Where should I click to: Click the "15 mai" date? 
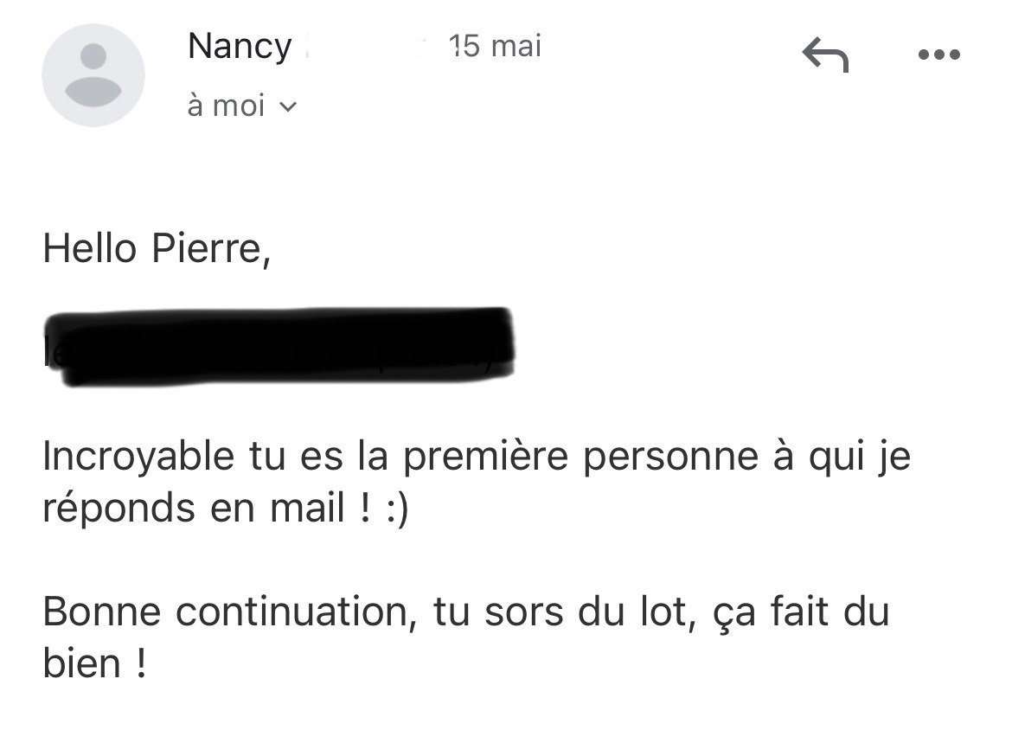(496, 46)
